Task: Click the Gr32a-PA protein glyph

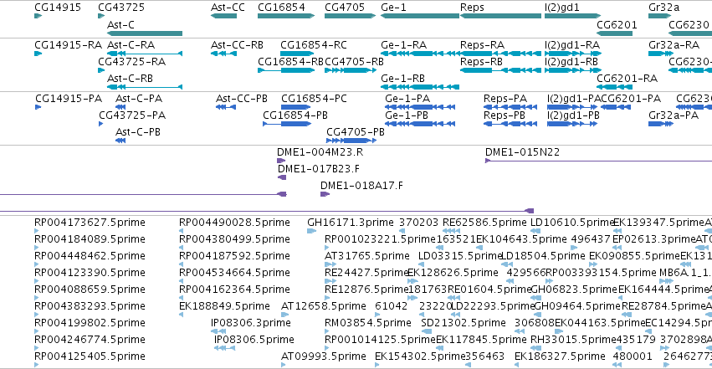Action: (x=661, y=124)
